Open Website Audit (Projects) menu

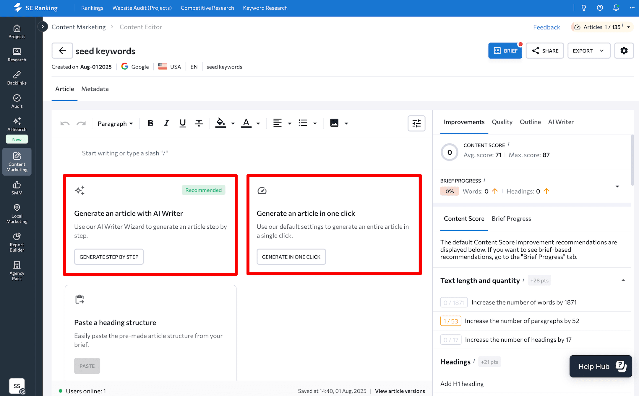click(142, 8)
